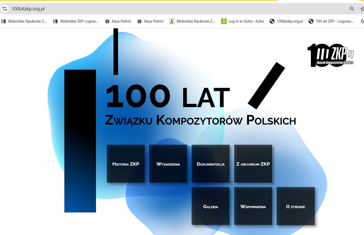The image size is (364, 235).
Task: Open the Dokumentacja tile
Action: (210, 164)
